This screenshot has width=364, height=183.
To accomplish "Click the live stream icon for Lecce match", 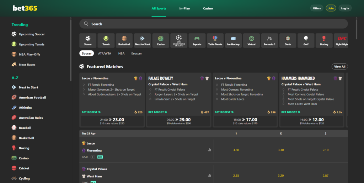I will click(x=93, y=157).
